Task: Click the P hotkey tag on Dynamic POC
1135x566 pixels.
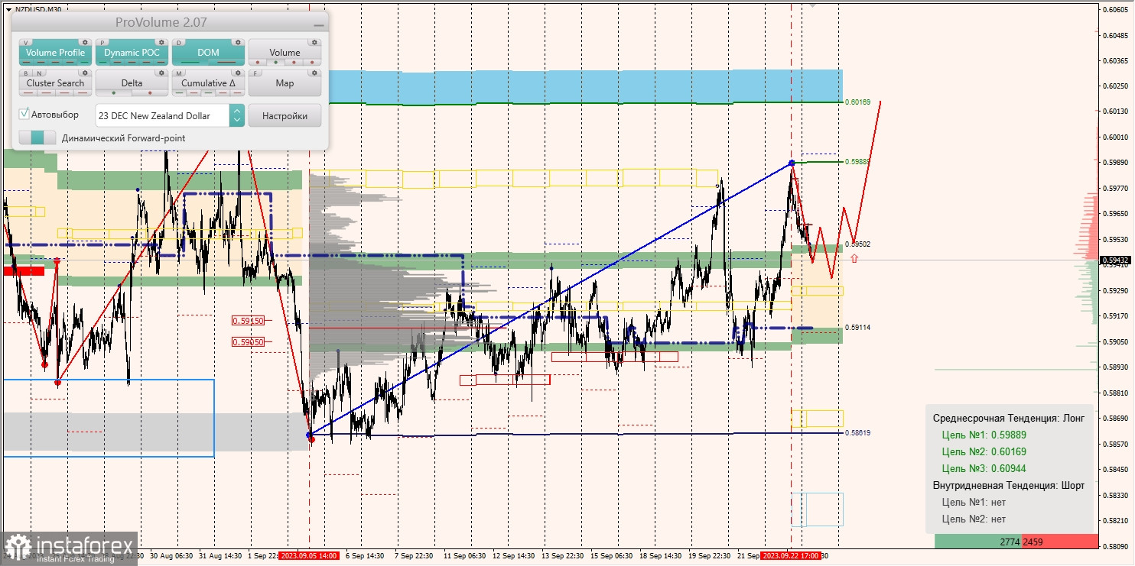Action: tap(103, 43)
